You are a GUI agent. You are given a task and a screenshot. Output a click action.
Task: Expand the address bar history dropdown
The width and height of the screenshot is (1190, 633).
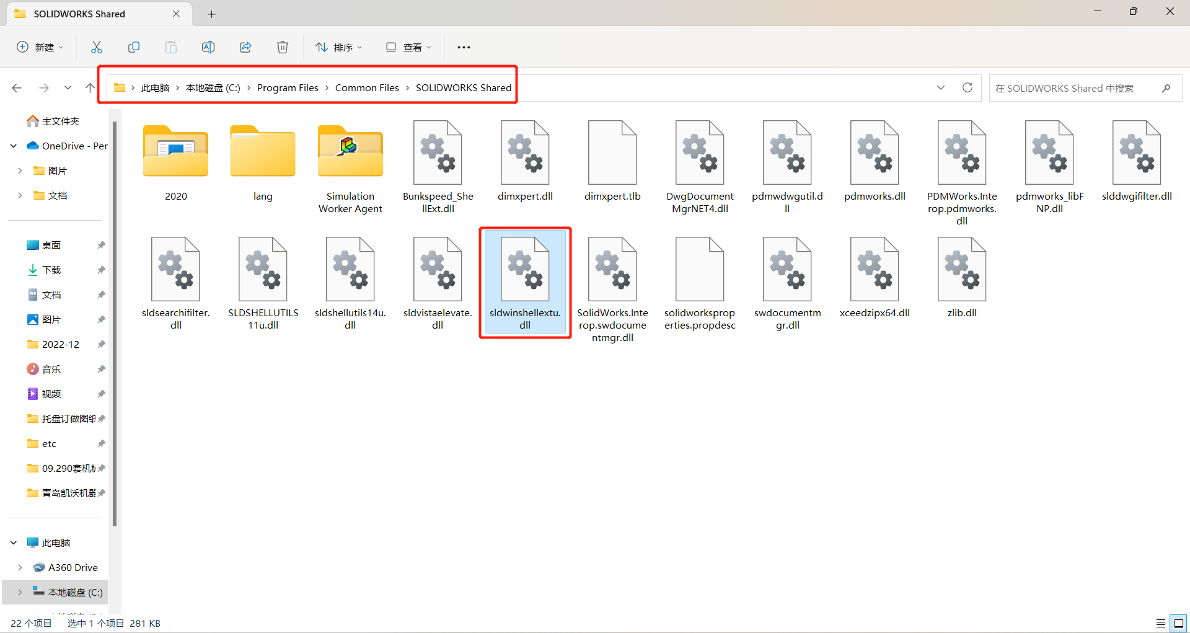point(941,87)
